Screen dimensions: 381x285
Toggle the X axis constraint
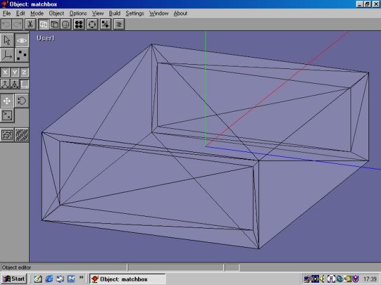pyautogui.click(x=5, y=72)
